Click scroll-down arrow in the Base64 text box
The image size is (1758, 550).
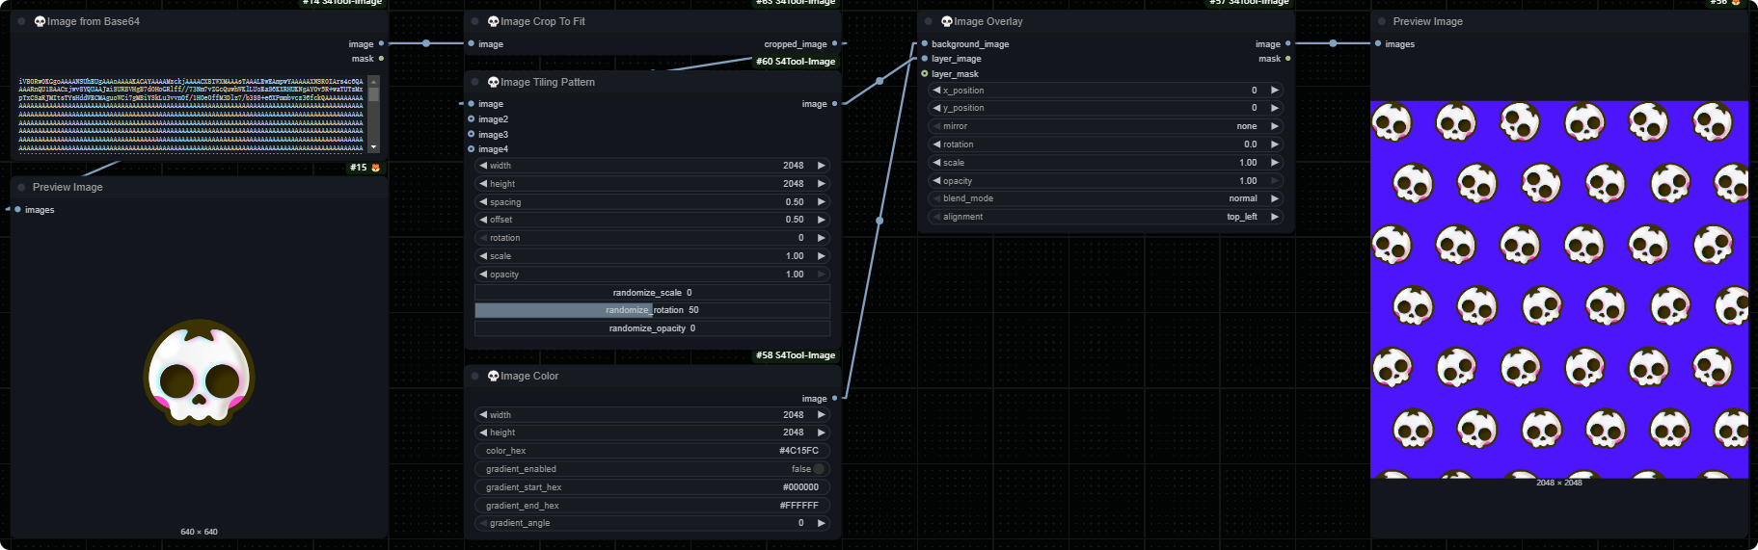pyautogui.click(x=374, y=147)
